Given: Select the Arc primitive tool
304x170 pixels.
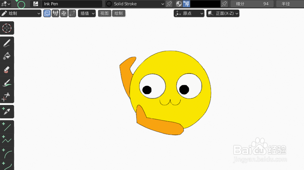Looking at the screenshot, I should coord(7,153).
